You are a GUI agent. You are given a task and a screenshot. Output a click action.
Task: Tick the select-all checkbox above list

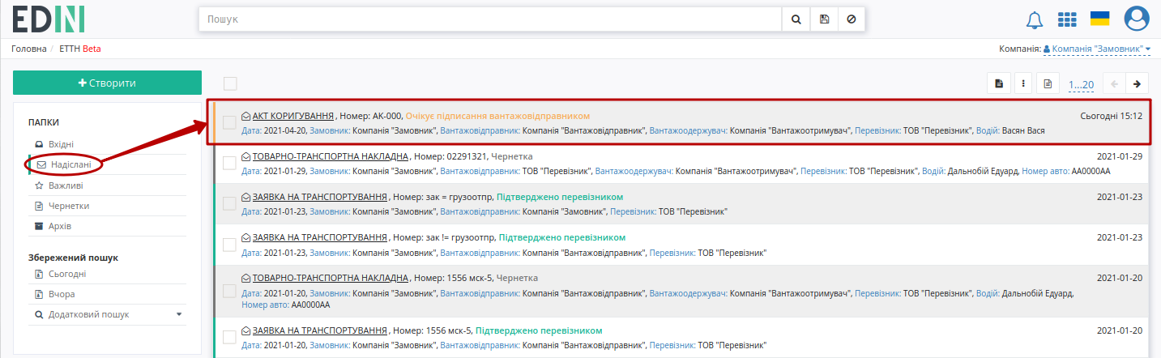click(230, 83)
